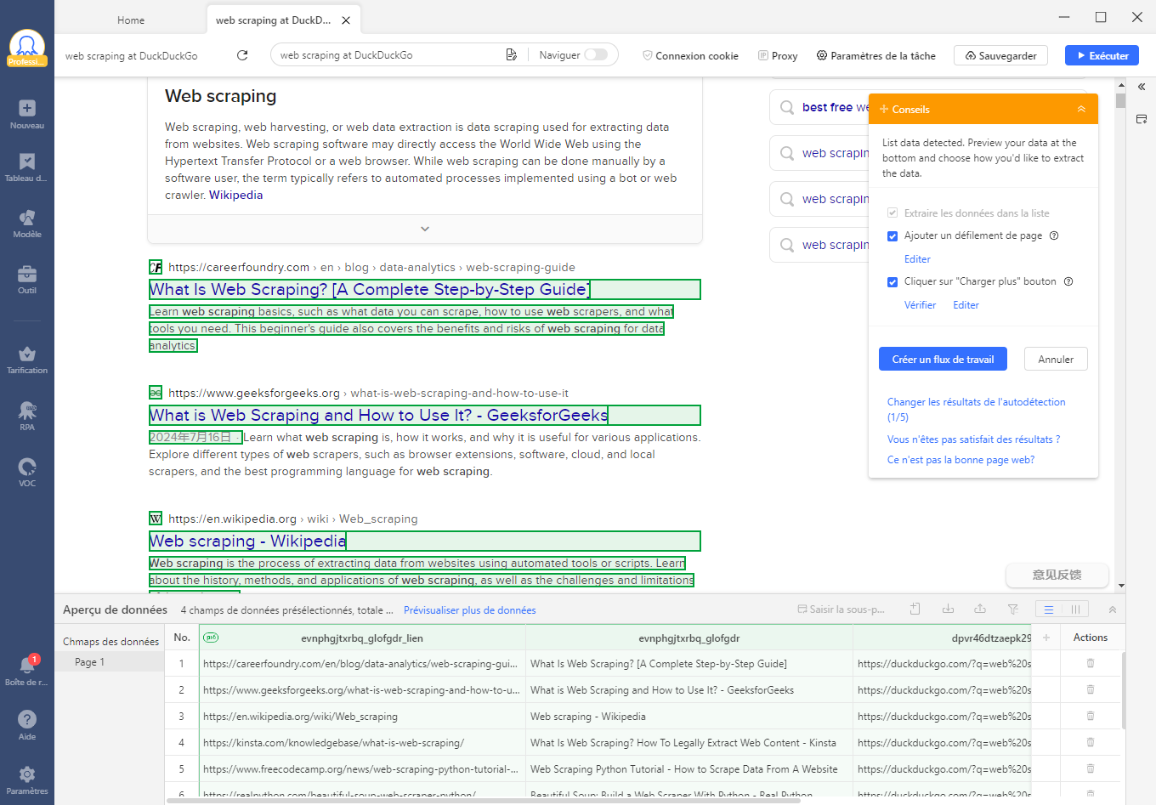The width and height of the screenshot is (1156, 805).
Task: Open the workflow panel icon below the collapse arrow
Action: pos(1142,119)
